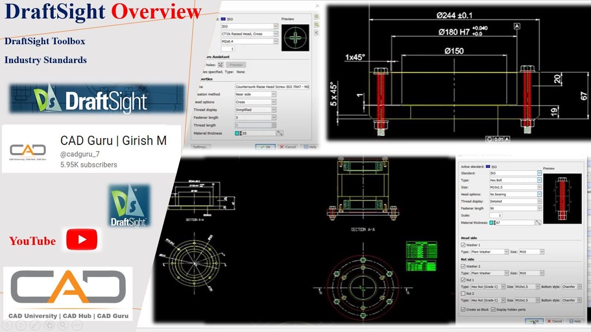
Task: Click pick-thickness icon beside value 25
Action: pos(280,133)
